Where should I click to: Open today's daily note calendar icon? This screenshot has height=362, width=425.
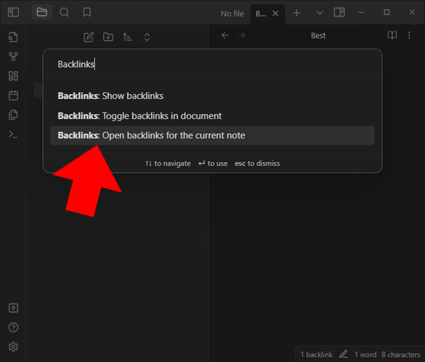point(13,96)
